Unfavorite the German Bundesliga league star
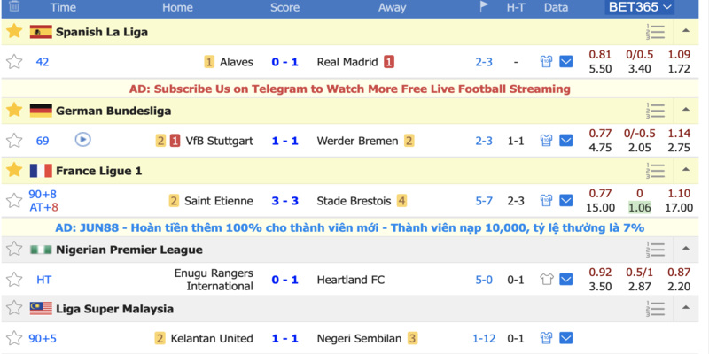Viewport: 709px width, 354px height. (14, 111)
